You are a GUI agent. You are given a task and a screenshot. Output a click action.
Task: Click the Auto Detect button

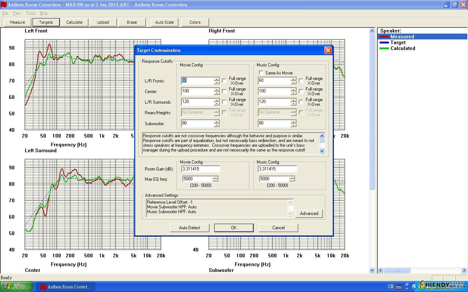(190, 228)
